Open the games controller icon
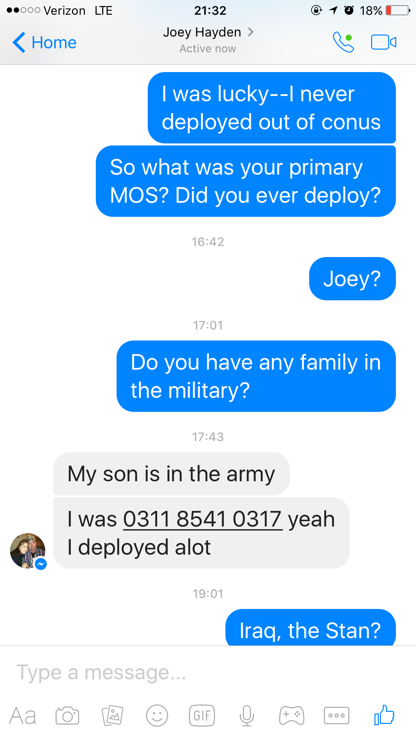Screen dimensions: 416x740 tap(291, 716)
